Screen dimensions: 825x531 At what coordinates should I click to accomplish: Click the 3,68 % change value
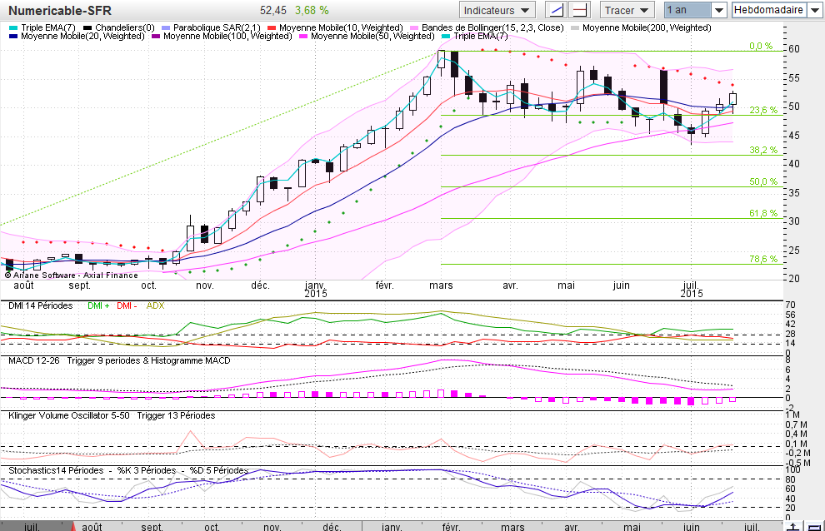[312, 11]
